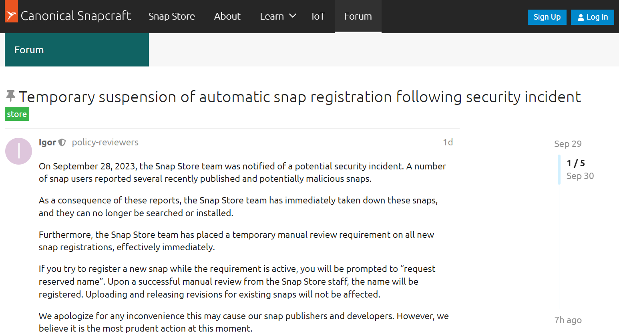
Task: Select the store category tag
Action: 17,114
